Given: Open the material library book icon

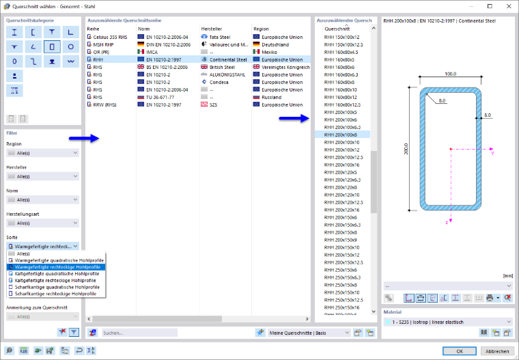Looking at the screenshot, I should (x=483, y=333).
